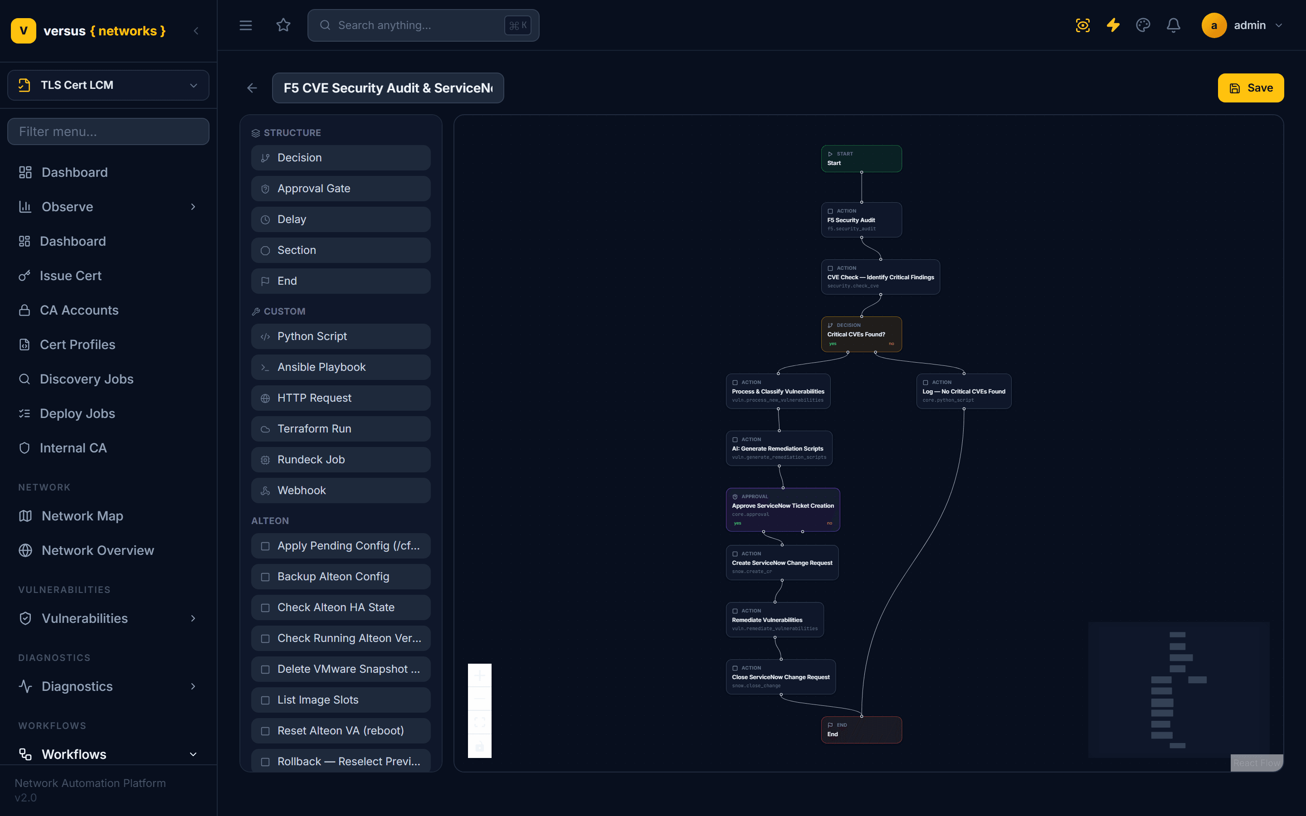Click zoom in control on flow canvas
1306x816 pixels.
coord(479,675)
